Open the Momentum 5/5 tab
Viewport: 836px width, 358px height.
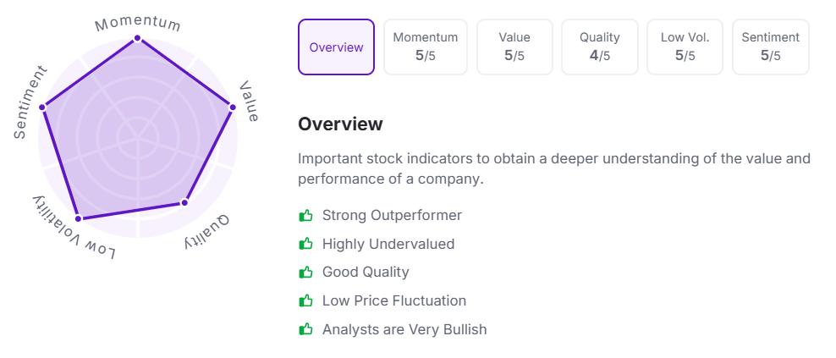tap(426, 47)
